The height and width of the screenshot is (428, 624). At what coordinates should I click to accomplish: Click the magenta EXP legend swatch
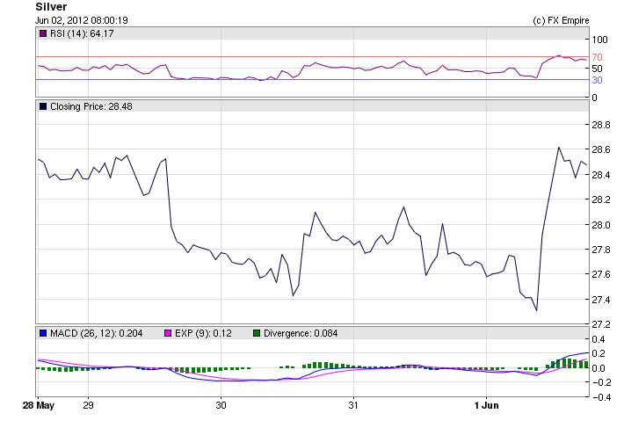(168, 333)
